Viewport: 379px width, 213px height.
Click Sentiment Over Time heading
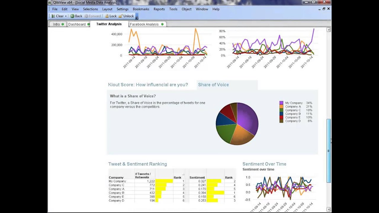[x=264, y=164]
